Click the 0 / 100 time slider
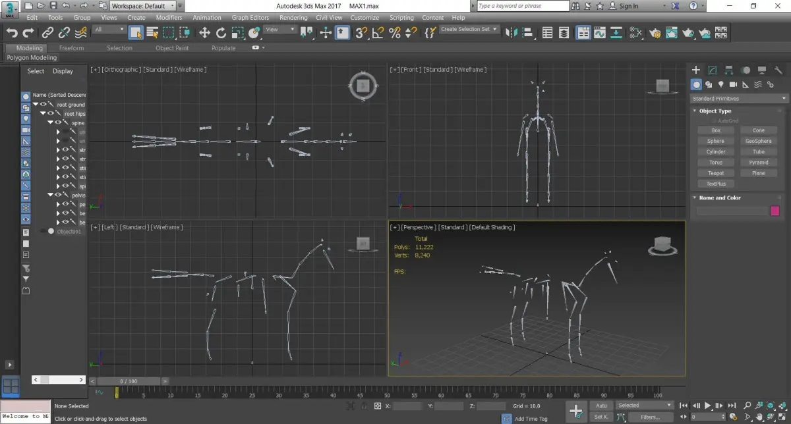Viewport: 791px width, 424px height. click(129, 381)
